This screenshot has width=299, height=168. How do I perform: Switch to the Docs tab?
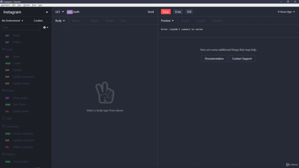pyautogui.click(x=124, y=21)
